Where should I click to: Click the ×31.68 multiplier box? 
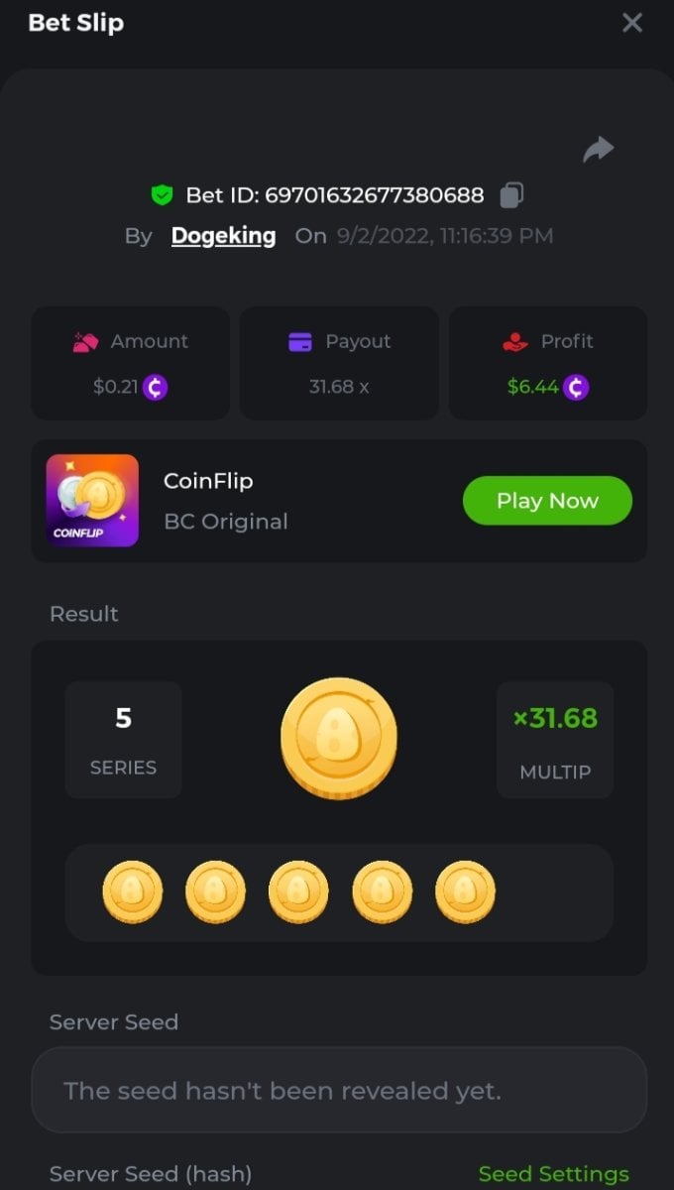click(x=555, y=739)
